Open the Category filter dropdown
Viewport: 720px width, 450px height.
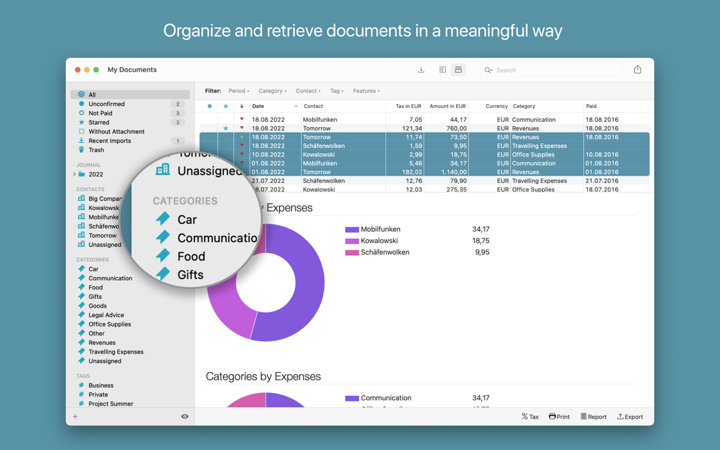pyautogui.click(x=272, y=91)
